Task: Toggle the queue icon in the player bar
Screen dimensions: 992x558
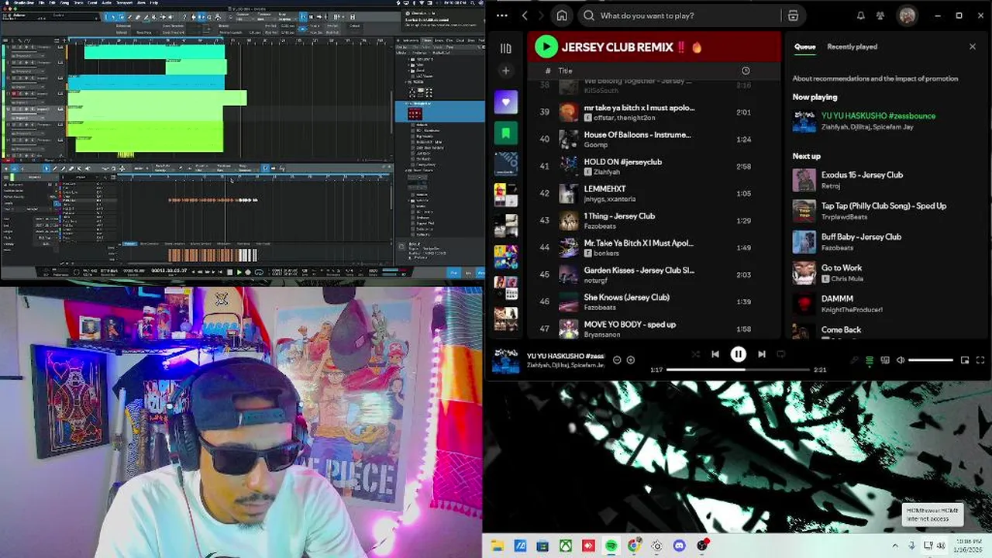Action: point(870,360)
